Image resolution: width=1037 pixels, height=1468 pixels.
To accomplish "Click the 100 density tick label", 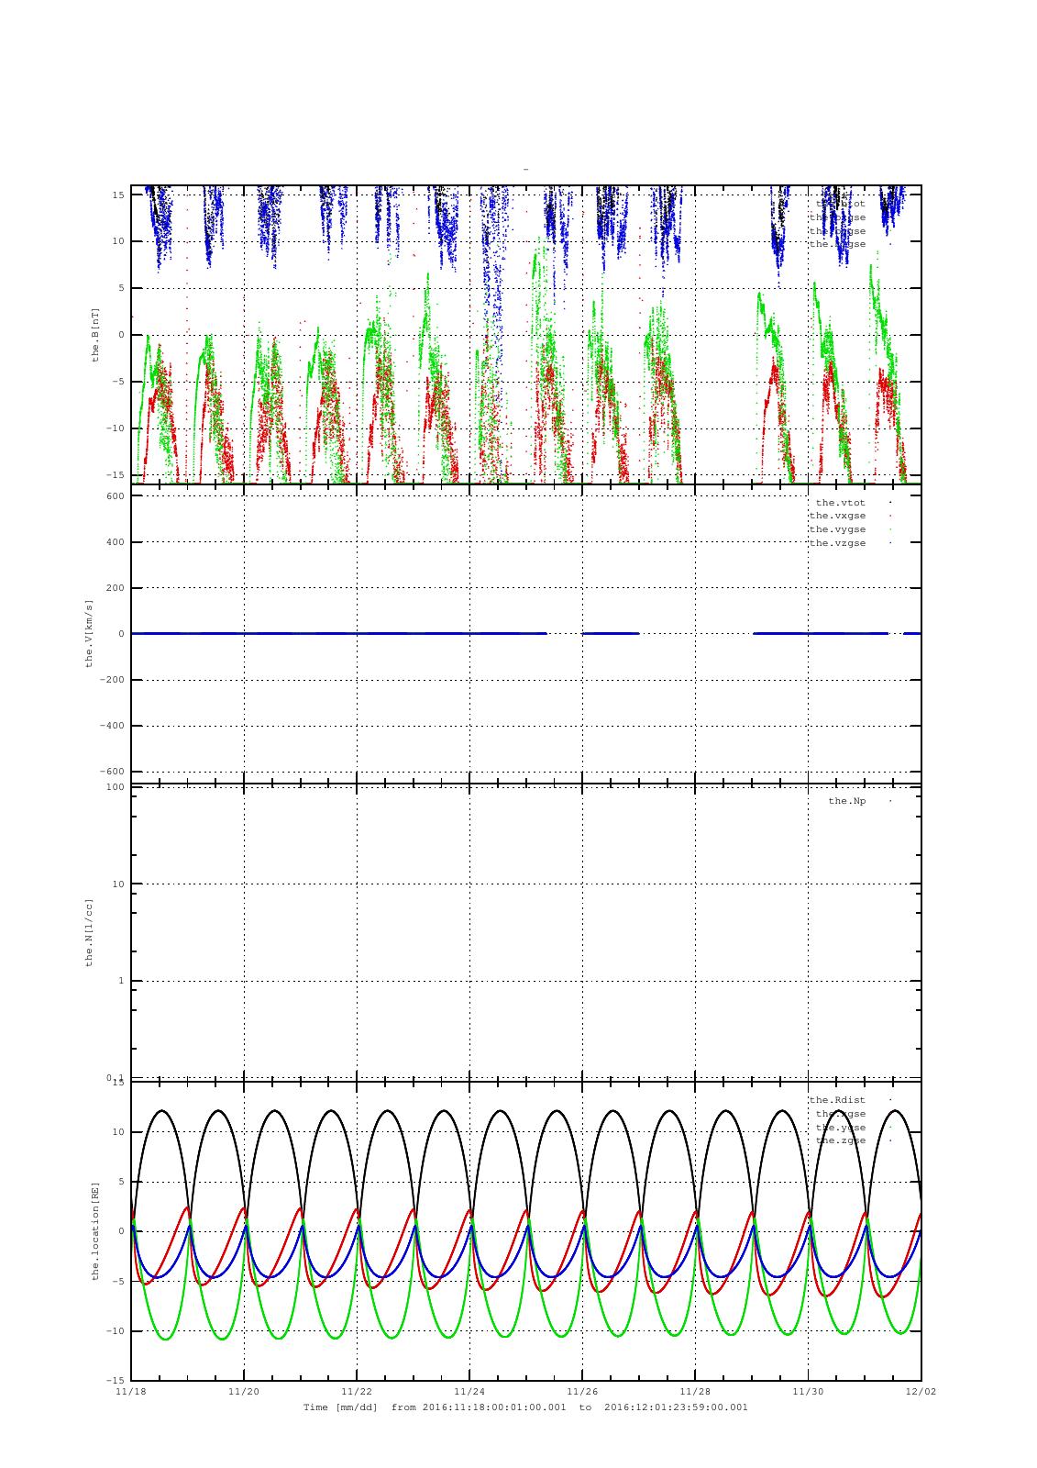I will [x=115, y=787].
